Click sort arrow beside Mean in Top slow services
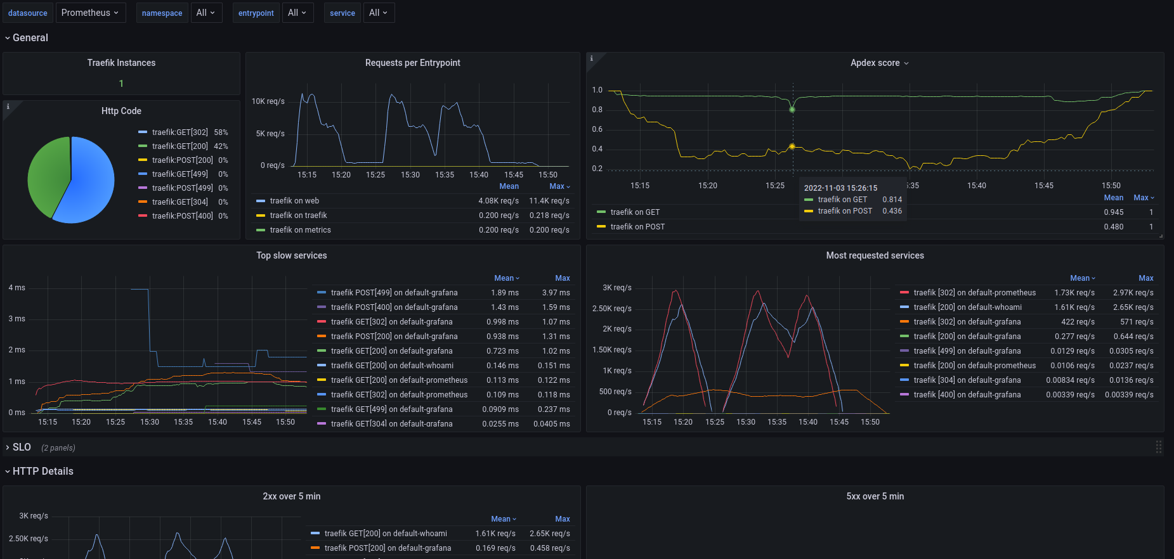Screen dimensions: 1174x559 tap(518, 279)
